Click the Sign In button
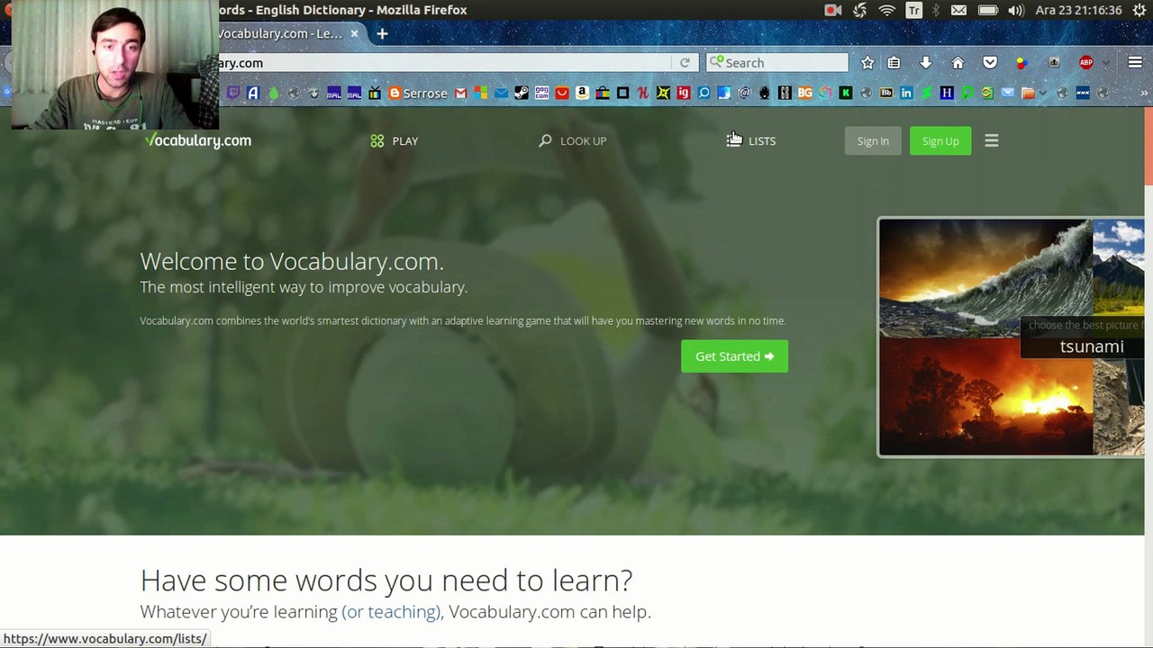Screen dimensions: 1153x648 coord(873,140)
